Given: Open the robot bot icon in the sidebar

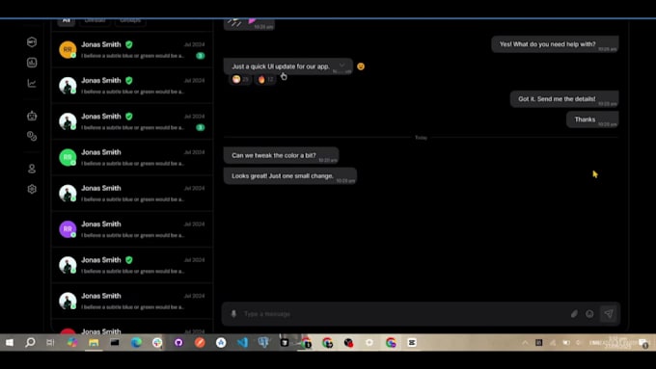Looking at the screenshot, I should 32,116.
